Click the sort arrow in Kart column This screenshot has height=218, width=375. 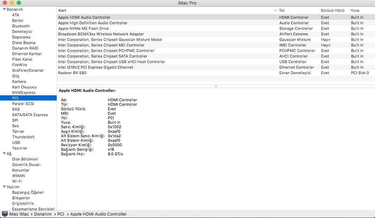click(x=275, y=10)
